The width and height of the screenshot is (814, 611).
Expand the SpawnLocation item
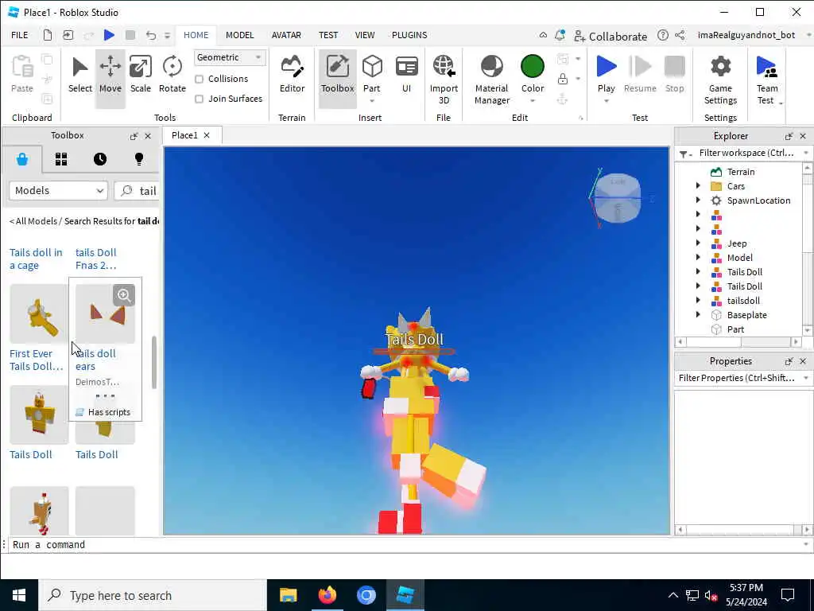click(698, 200)
